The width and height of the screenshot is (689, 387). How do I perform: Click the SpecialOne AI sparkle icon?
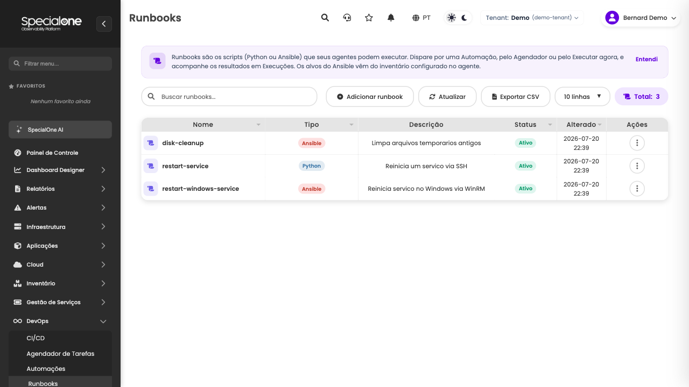(x=19, y=130)
